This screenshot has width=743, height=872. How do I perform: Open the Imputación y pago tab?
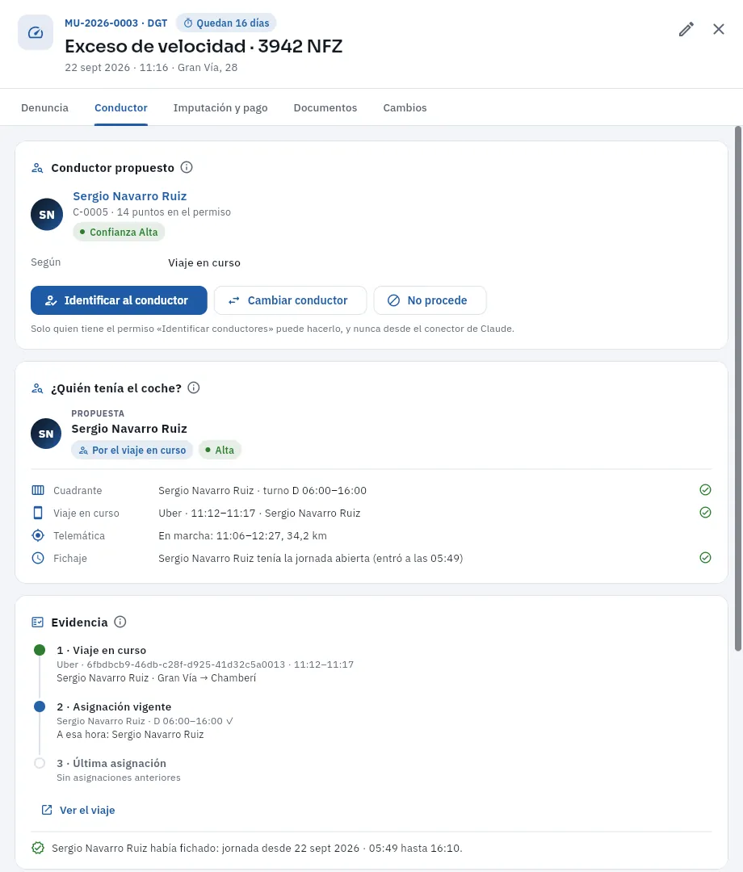220,108
